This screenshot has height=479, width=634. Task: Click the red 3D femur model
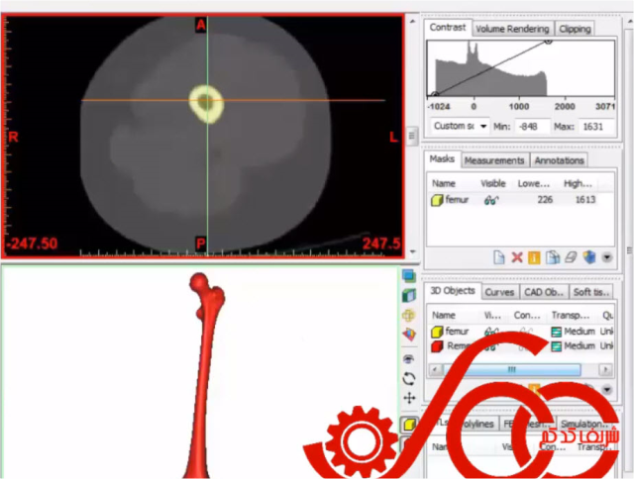(205, 376)
